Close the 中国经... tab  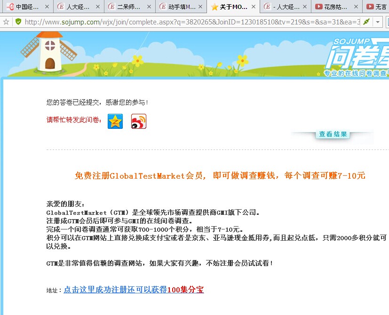47,7
